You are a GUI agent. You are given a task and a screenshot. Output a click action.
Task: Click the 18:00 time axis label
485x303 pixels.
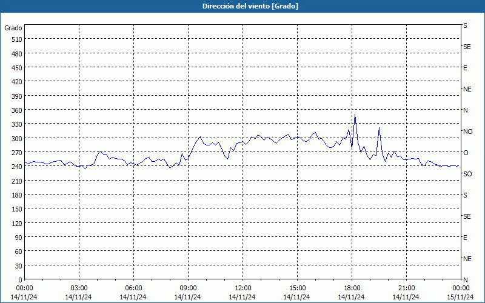352,288
